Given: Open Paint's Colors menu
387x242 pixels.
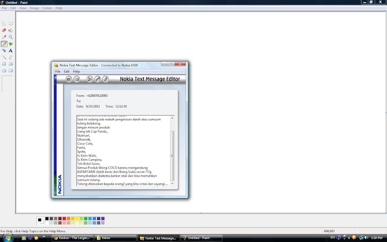Looking at the screenshot, I should click(x=47, y=8).
